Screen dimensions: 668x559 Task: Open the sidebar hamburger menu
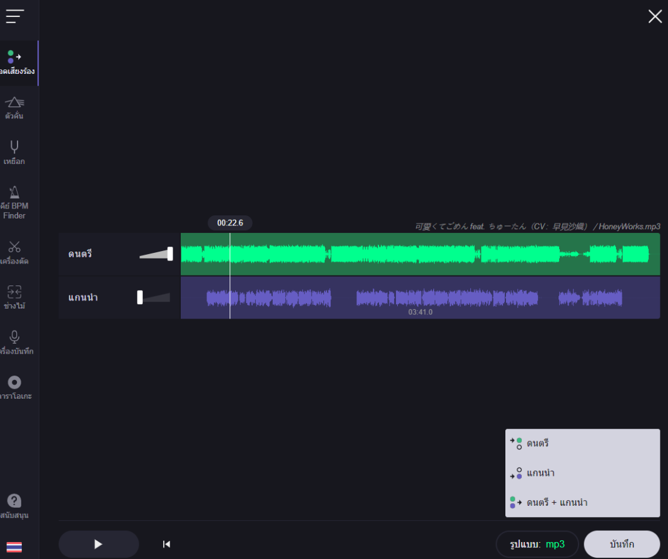(x=14, y=16)
